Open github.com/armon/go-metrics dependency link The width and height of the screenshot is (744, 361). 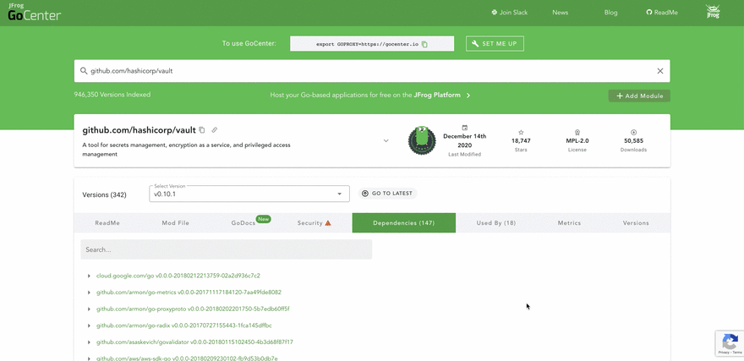(189, 293)
